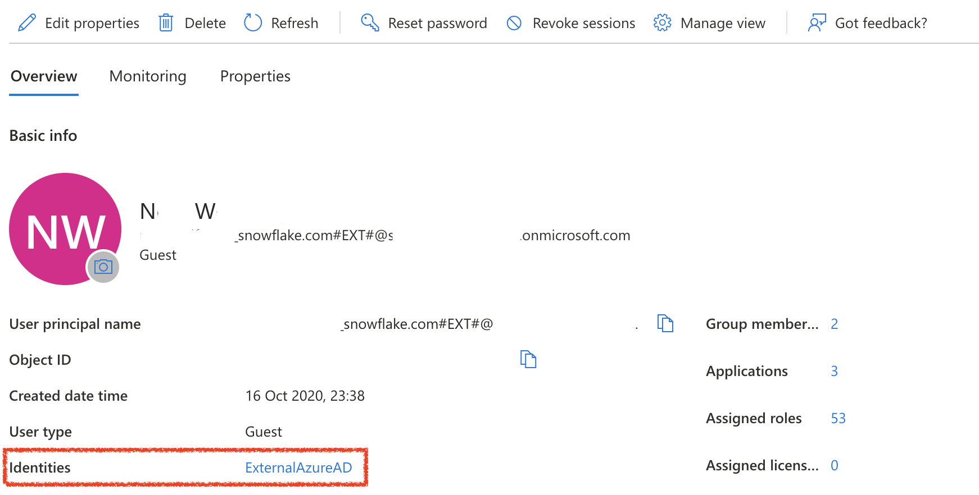Click the Refresh circular arrow icon

point(253,23)
